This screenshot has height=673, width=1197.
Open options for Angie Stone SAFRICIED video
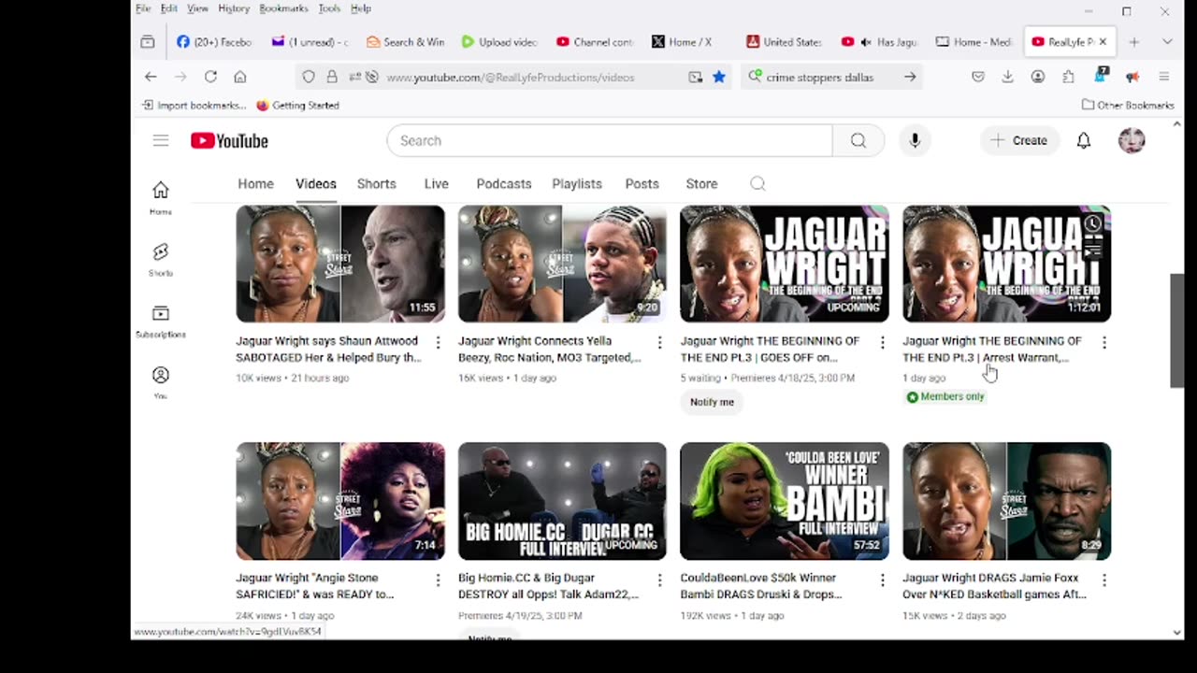(438, 580)
